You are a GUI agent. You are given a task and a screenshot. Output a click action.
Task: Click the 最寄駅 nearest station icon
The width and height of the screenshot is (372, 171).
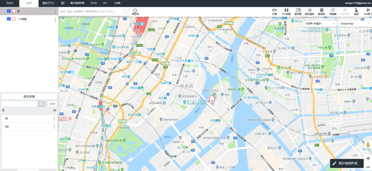(x=321, y=12)
